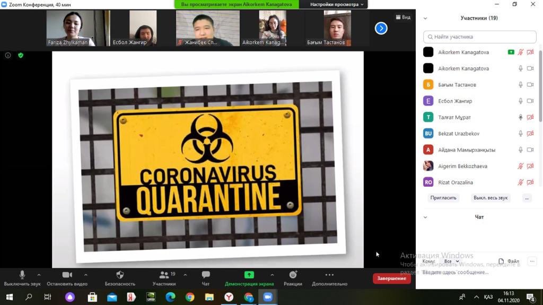Open Mail app from taskbar
The width and height of the screenshot is (543, 305).
click(x=112, y=298)
